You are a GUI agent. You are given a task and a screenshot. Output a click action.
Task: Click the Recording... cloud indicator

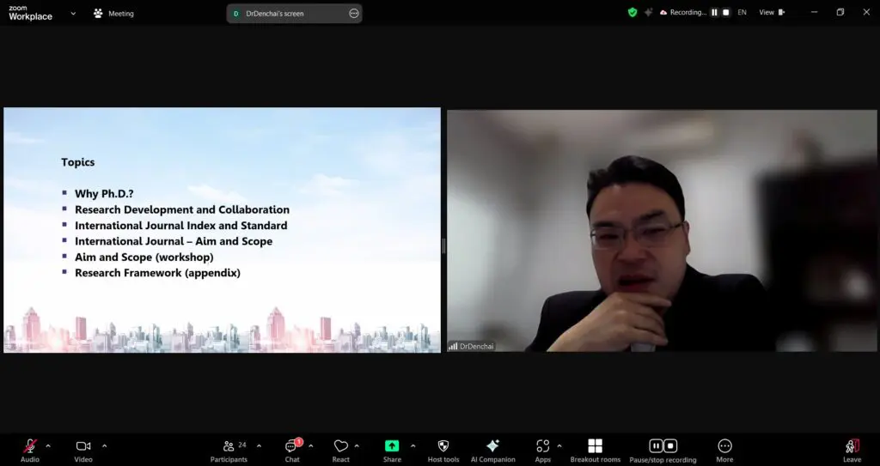[683, 12]
